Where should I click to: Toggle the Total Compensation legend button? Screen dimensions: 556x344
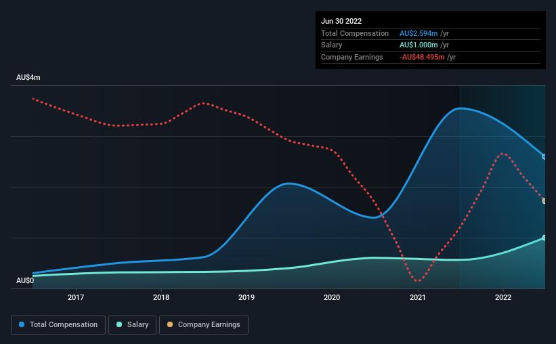tap(58, 325)
